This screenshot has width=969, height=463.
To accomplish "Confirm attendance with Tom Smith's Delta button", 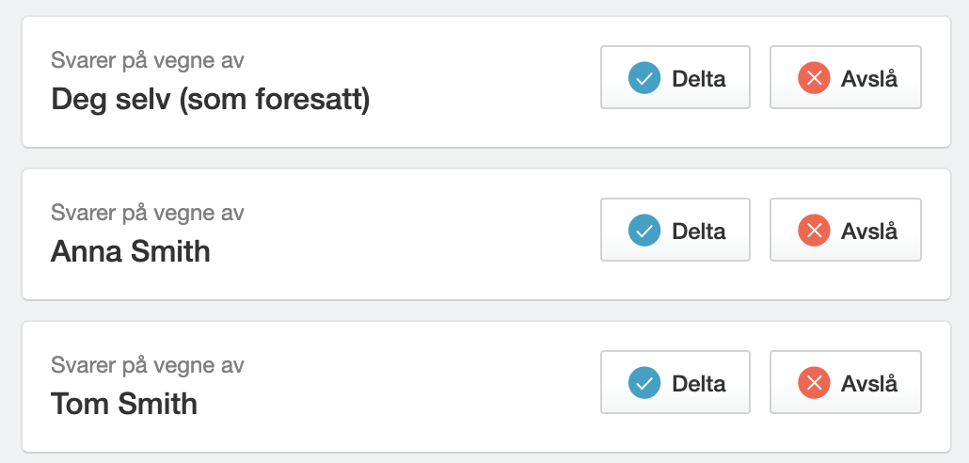I will pyautogui.click(x=675, y=382).
